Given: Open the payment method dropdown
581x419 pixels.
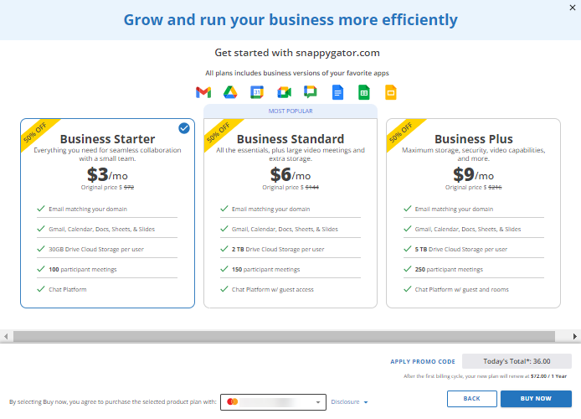Looking at the screenshot, I should [x=273, y=402].
